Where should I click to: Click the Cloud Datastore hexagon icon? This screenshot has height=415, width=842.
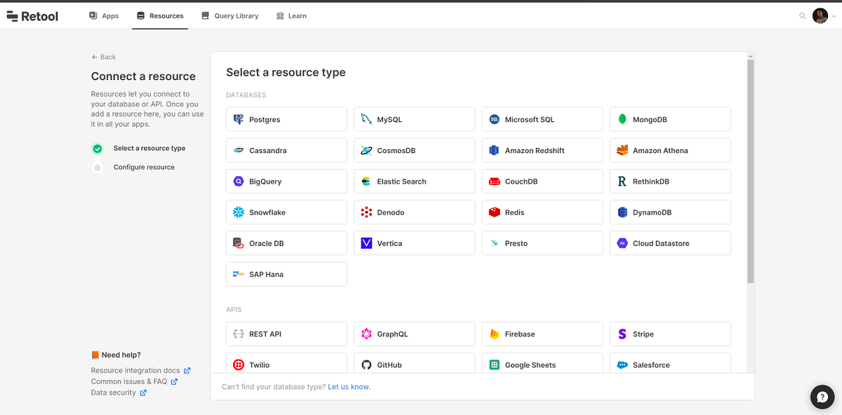tap(622, 243)
